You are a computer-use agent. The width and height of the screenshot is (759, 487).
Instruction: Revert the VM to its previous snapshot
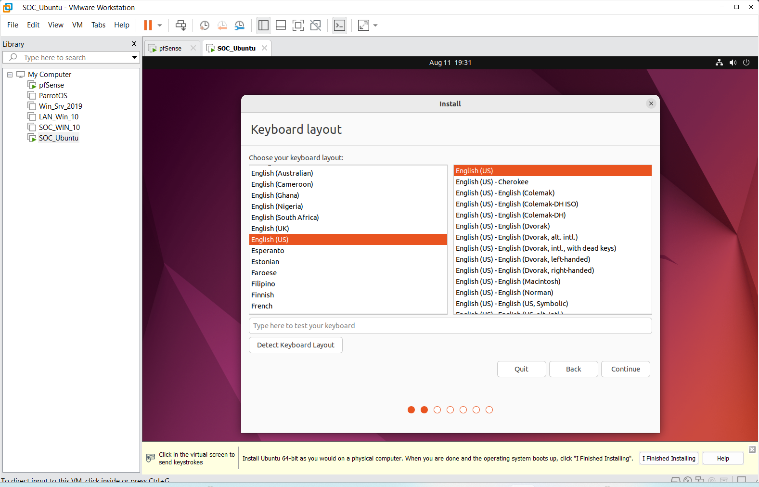click(x=222, y=26)
